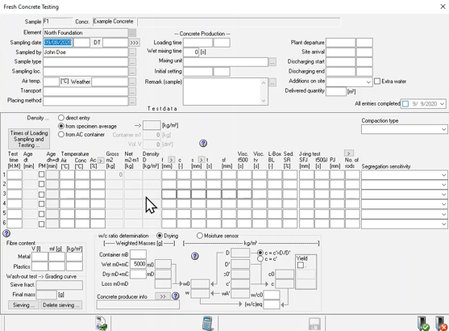
Task: Open the calculator icon in bottom toolbar
Action: pos(207,323)
